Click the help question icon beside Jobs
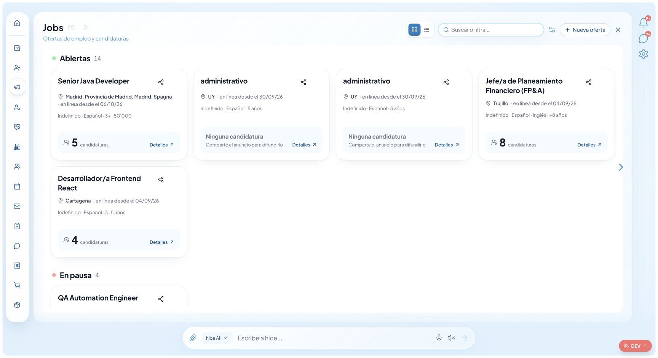Viewport: 658px width, 358px height. 71,27
